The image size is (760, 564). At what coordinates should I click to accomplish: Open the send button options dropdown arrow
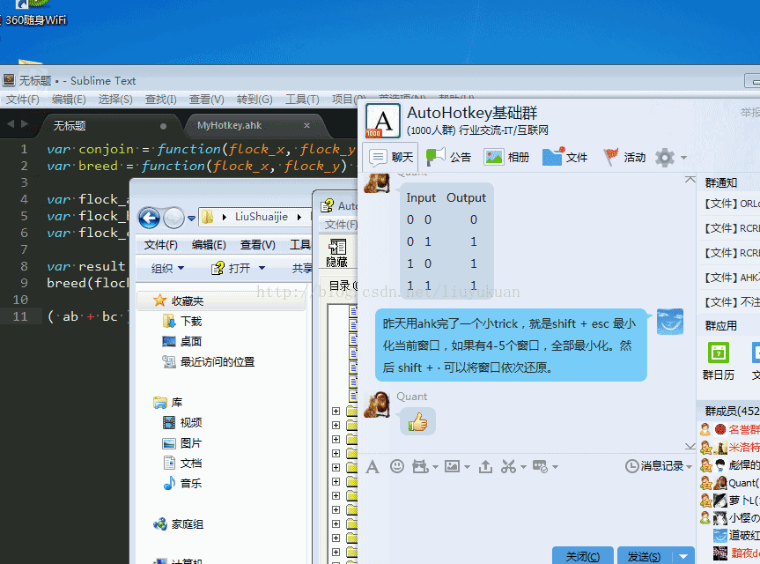(x=683, y=556)
